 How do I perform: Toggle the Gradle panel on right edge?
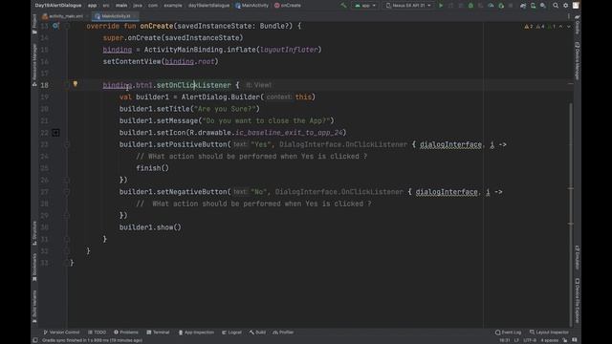pyautogui.click(x=578, y=24)
